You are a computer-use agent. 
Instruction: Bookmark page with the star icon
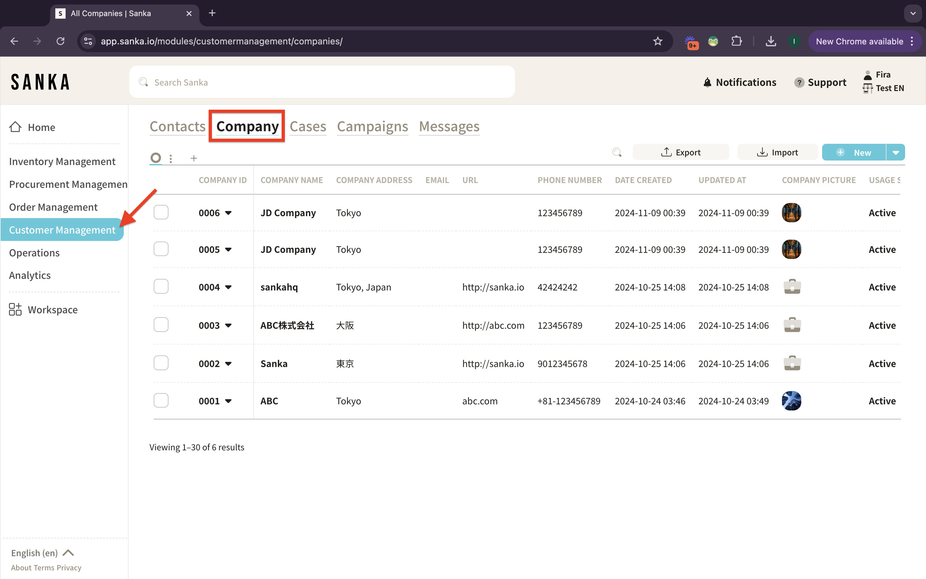[x=658, y=41]
